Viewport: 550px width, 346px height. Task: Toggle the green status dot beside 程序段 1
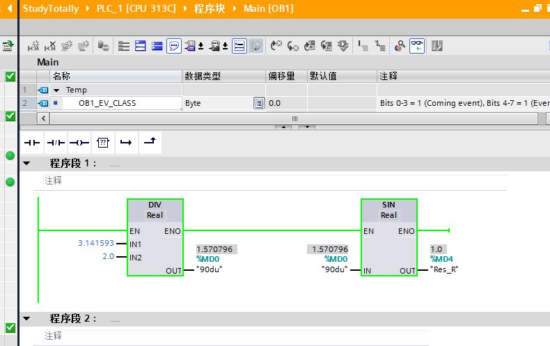coord(10,155)
